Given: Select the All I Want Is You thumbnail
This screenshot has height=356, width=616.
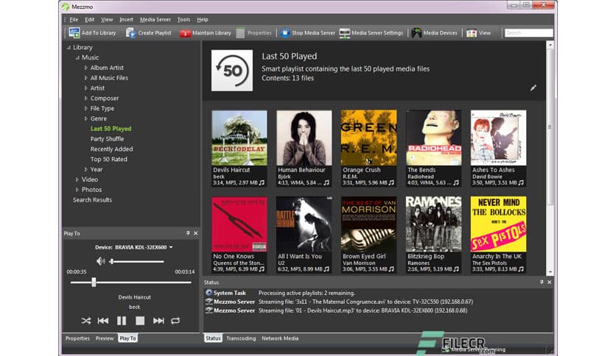Looking at the screenshot, I should point(304,224).
